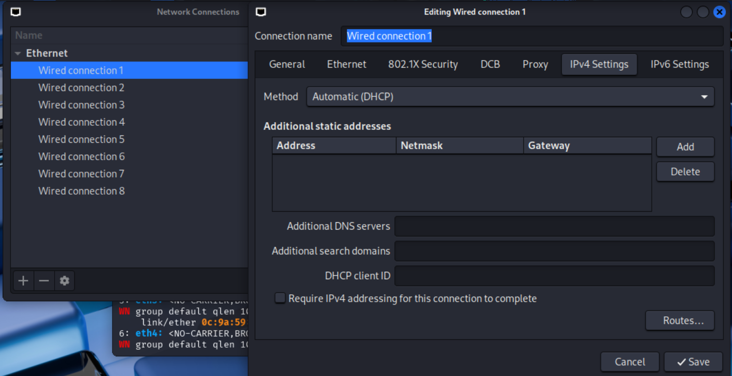This screenshot has height=376, width=732.
Task: Switch to the Proxy tab
Action: (x=535, y=64)
